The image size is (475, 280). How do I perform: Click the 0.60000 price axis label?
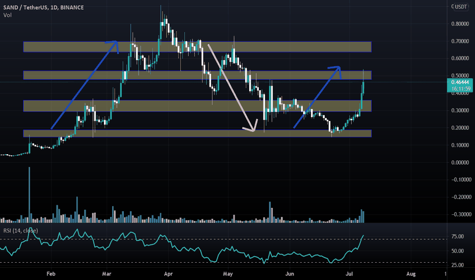pyautogui.click(x=460, y=59)
